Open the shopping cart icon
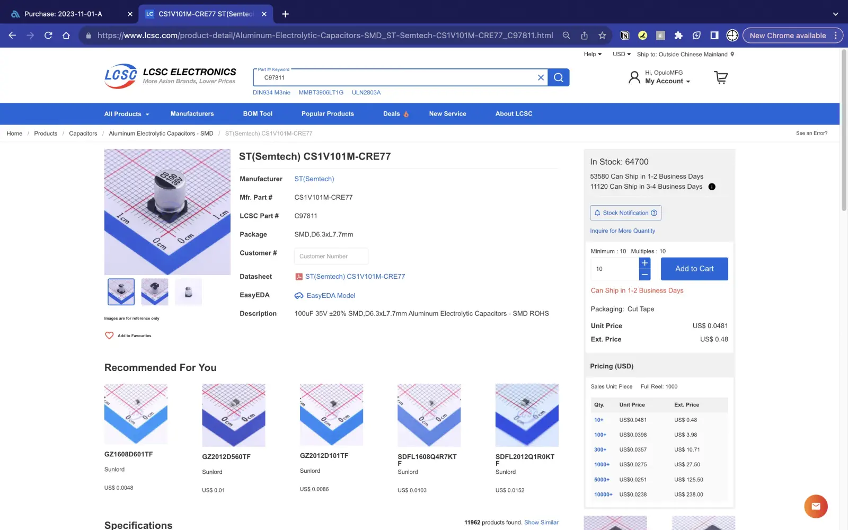The height and width of the screenshot is (530, 848). tap(721, 77)
